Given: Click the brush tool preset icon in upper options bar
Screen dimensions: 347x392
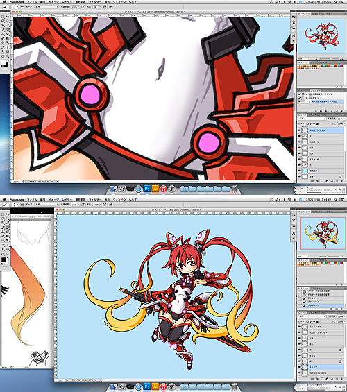Looking at the screenshot, I should pos(6,7).
